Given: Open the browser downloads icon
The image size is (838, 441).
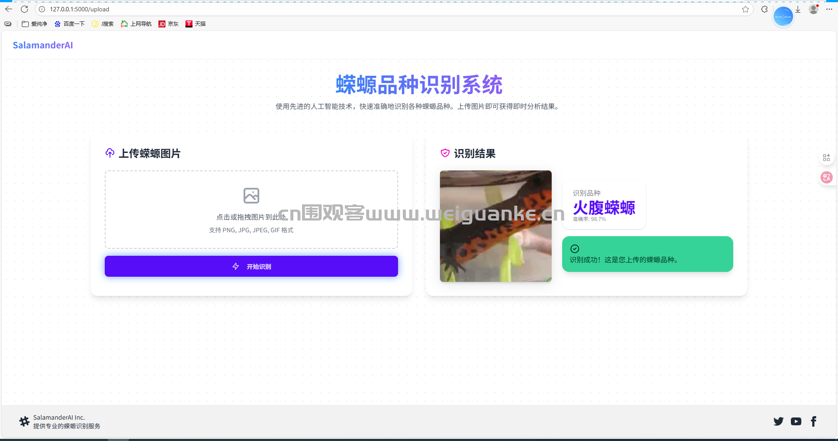Looking at the screenshot, I should tap(798, 9).
